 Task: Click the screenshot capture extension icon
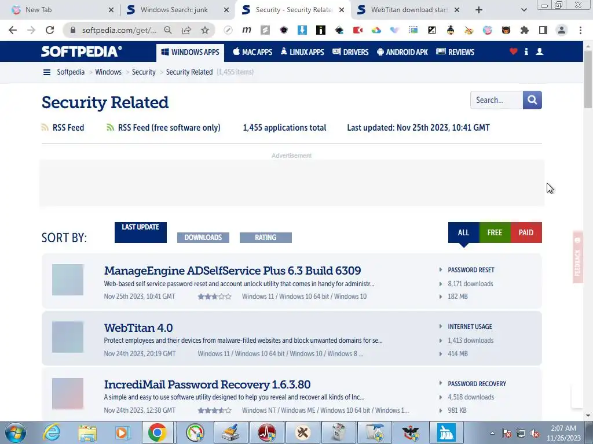tap(413, 30)
